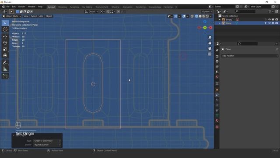Open the Physics properties tab
The image size is (280, 158).
[217, 105]
